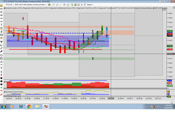175x131 pixels.
Task: Click the Settlement 1142.4 label on chart
Action: tap(12, 40)
